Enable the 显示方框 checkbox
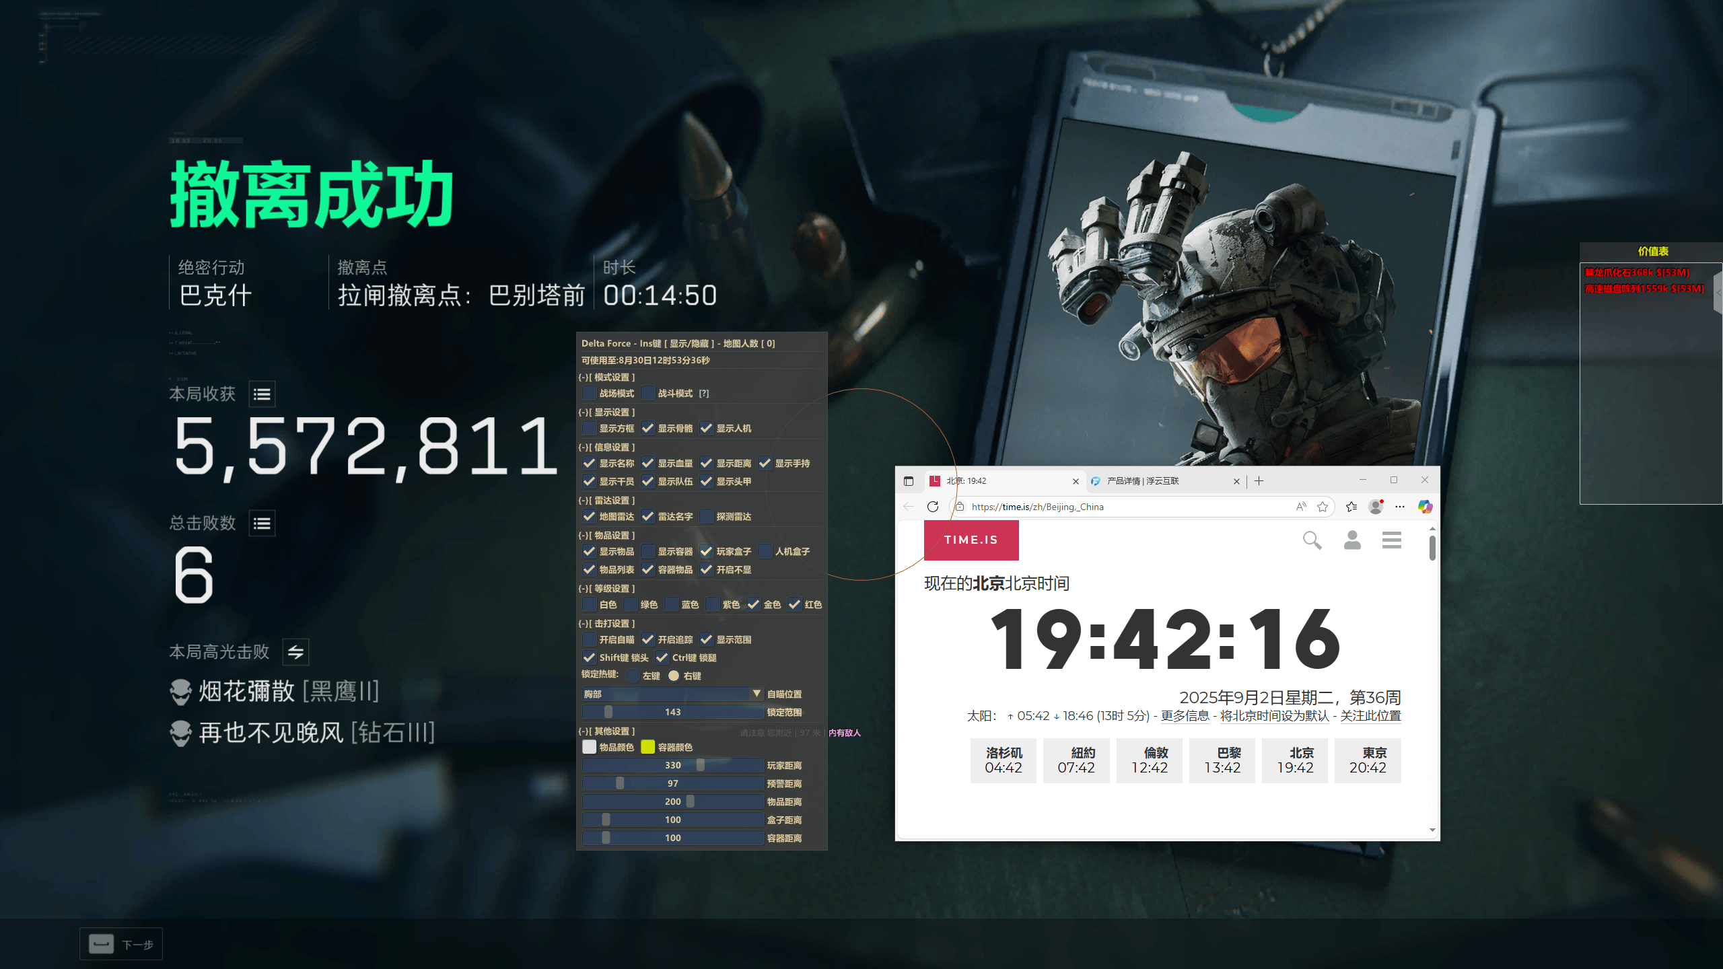The image size is (1723, 969). (589, 429)
